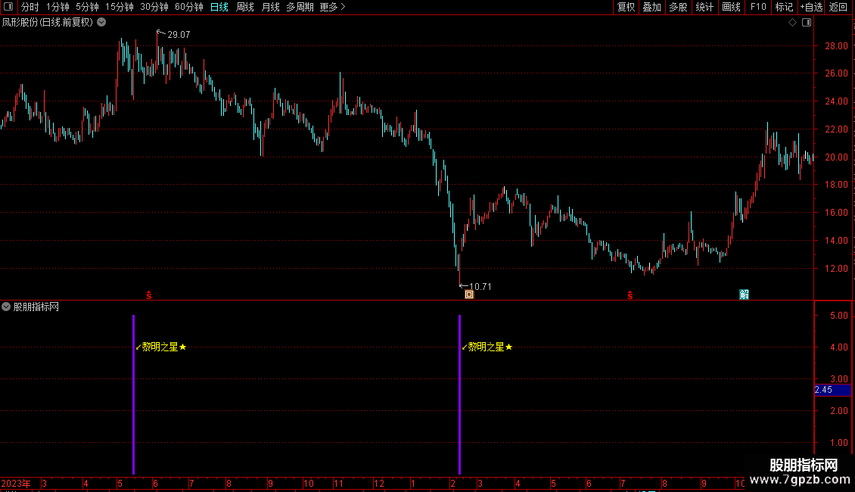
Task: Click the 叠加 overlay button
Action: click(x=651, y=7)
